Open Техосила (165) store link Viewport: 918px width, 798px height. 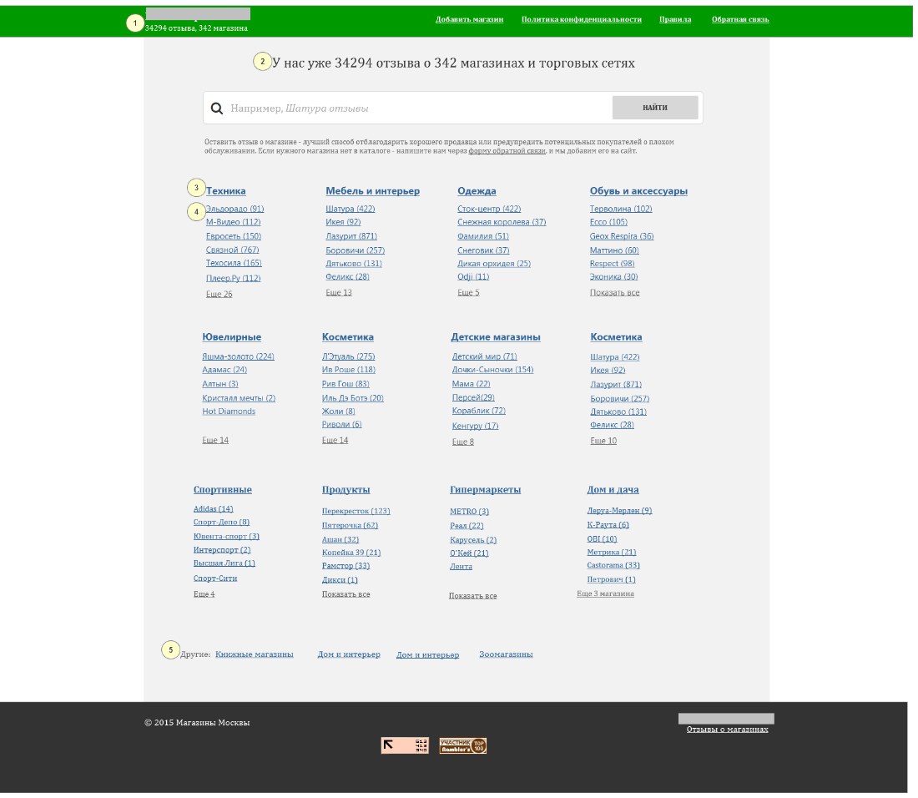[233, 263]
